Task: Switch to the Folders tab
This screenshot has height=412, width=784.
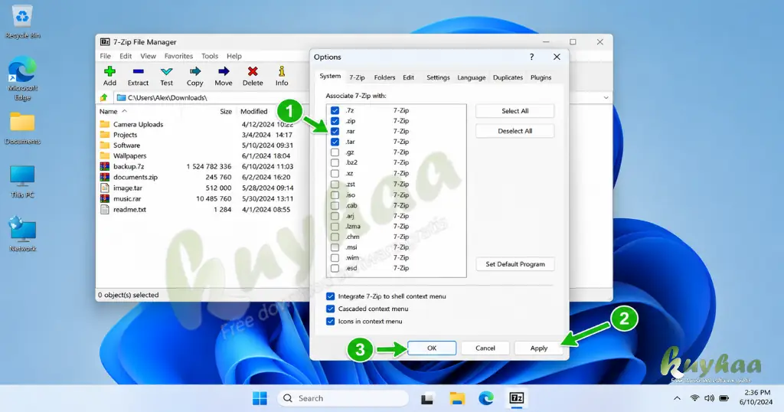Action: 384,77
